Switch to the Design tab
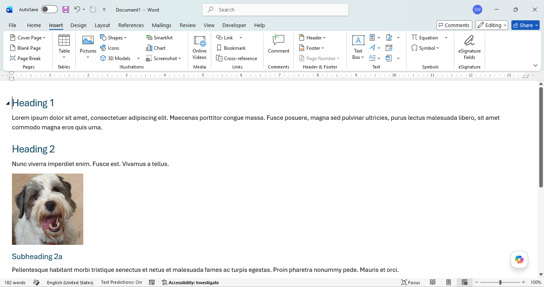Screen dimensions: 544x287 (x=79, y=25)
